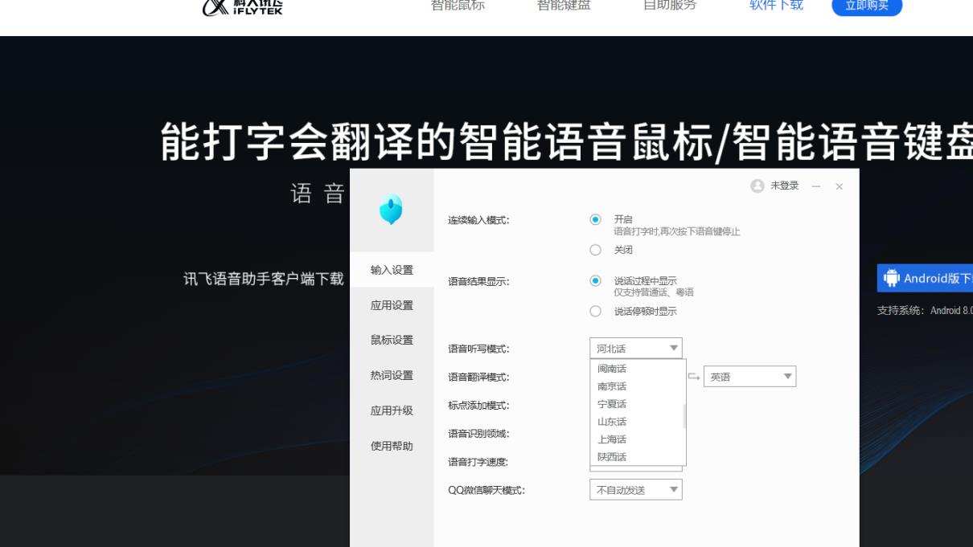
Task: Click the 语音识别领域 label
Action: (x=478, y=434)
